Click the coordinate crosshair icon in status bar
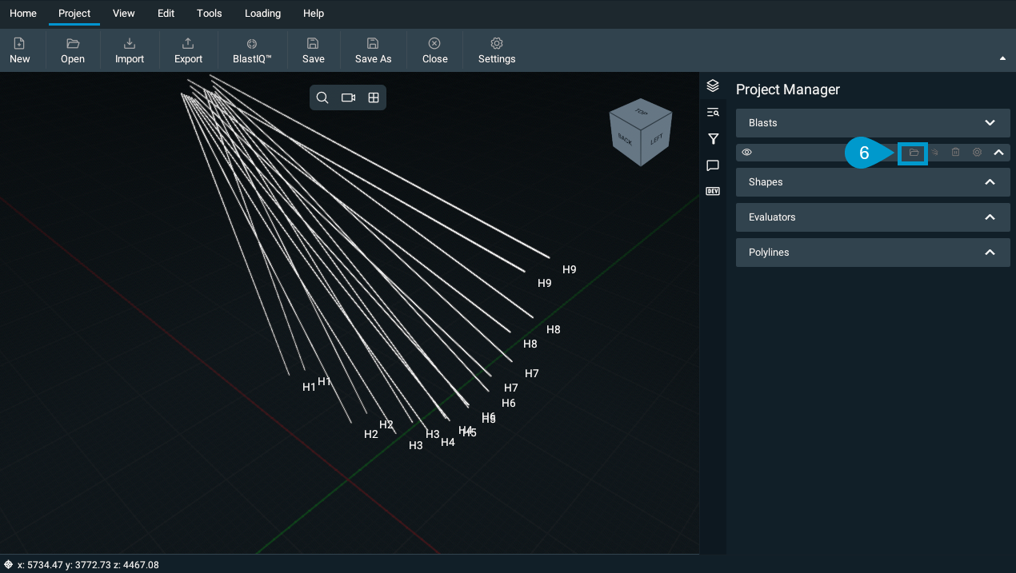 8,565
